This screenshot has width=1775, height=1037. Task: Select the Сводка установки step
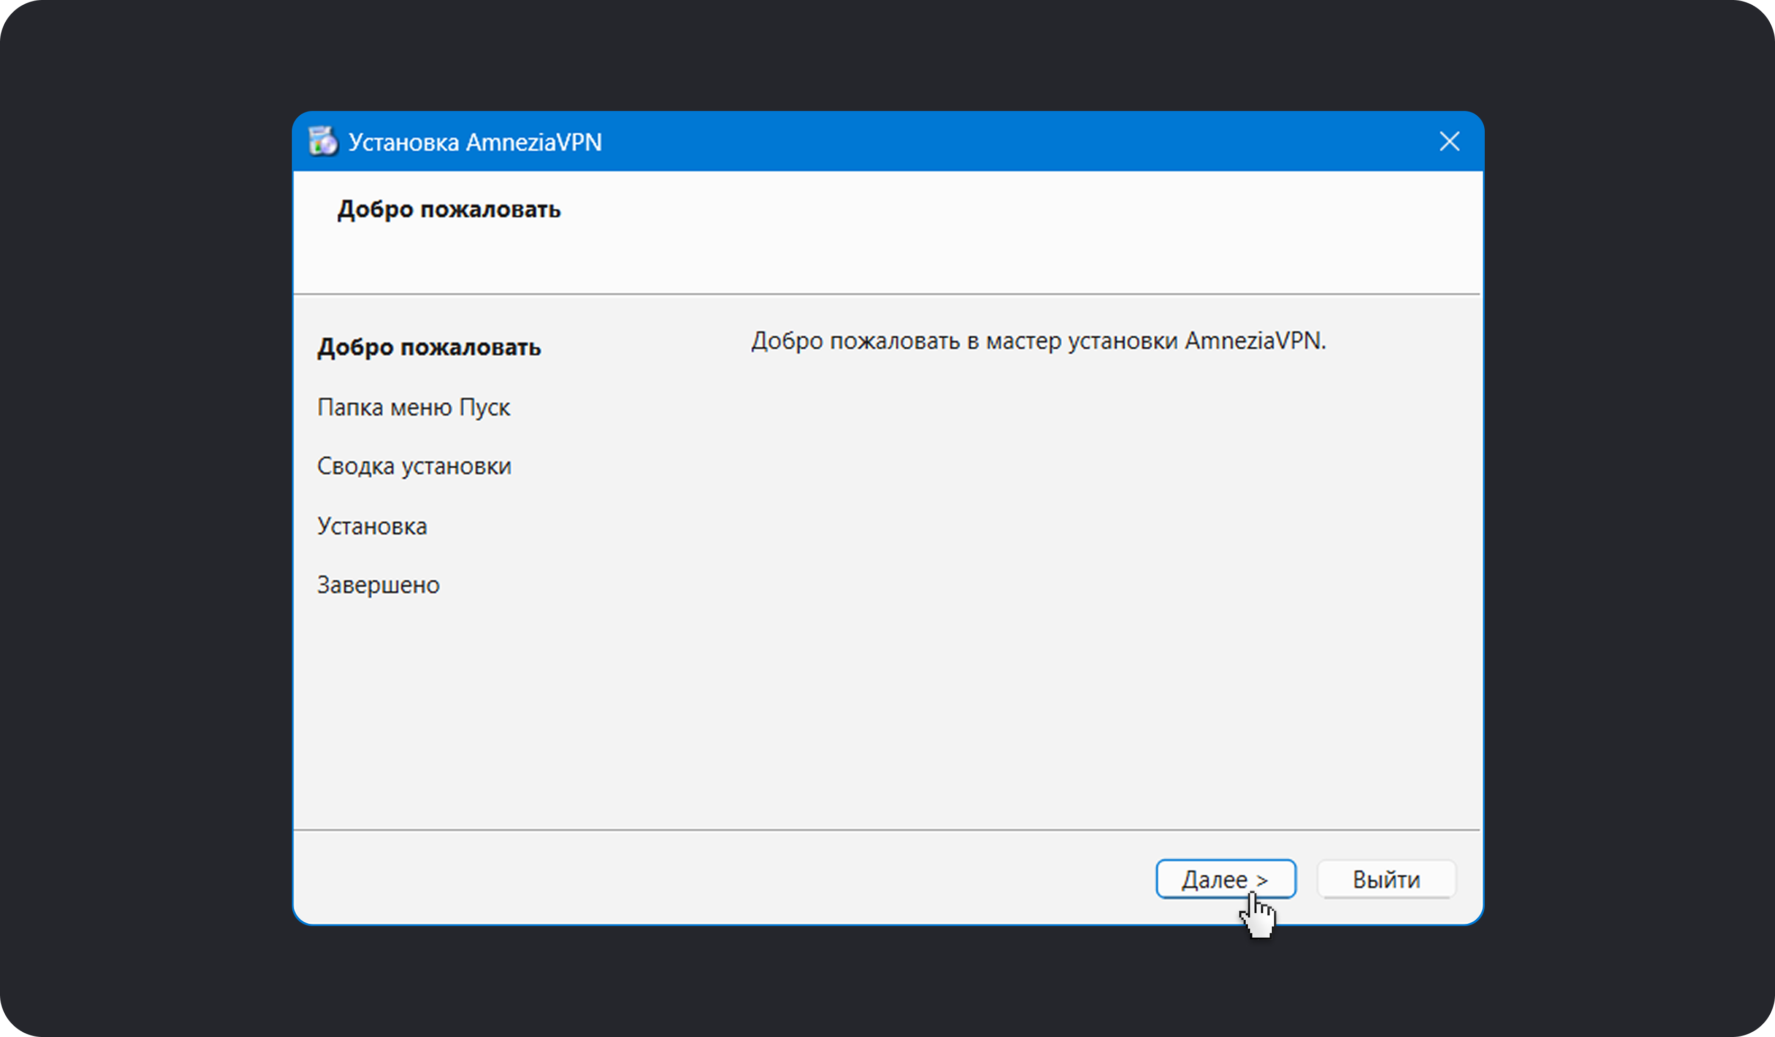click(x=413, y=467)
